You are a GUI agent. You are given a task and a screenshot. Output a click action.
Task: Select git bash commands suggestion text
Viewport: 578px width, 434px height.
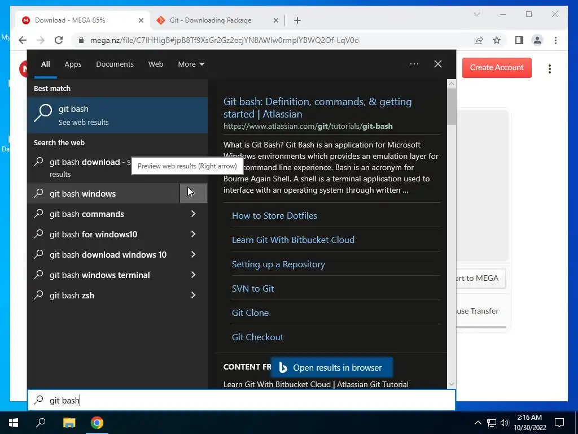click(x=86, y=214)
